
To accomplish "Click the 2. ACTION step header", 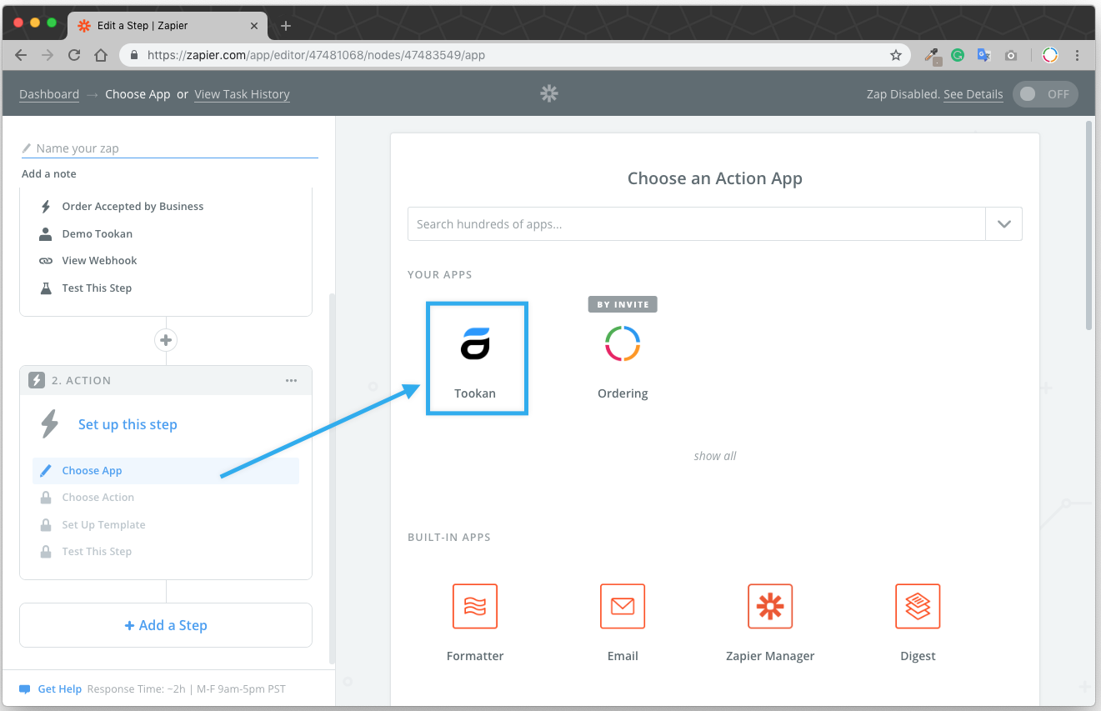I will coord(166,380).
